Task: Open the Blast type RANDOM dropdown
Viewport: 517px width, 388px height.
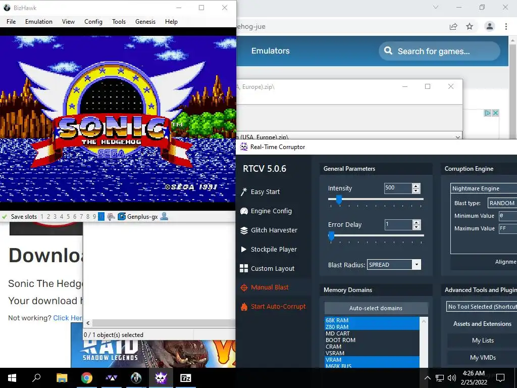Action: point(502,203)
